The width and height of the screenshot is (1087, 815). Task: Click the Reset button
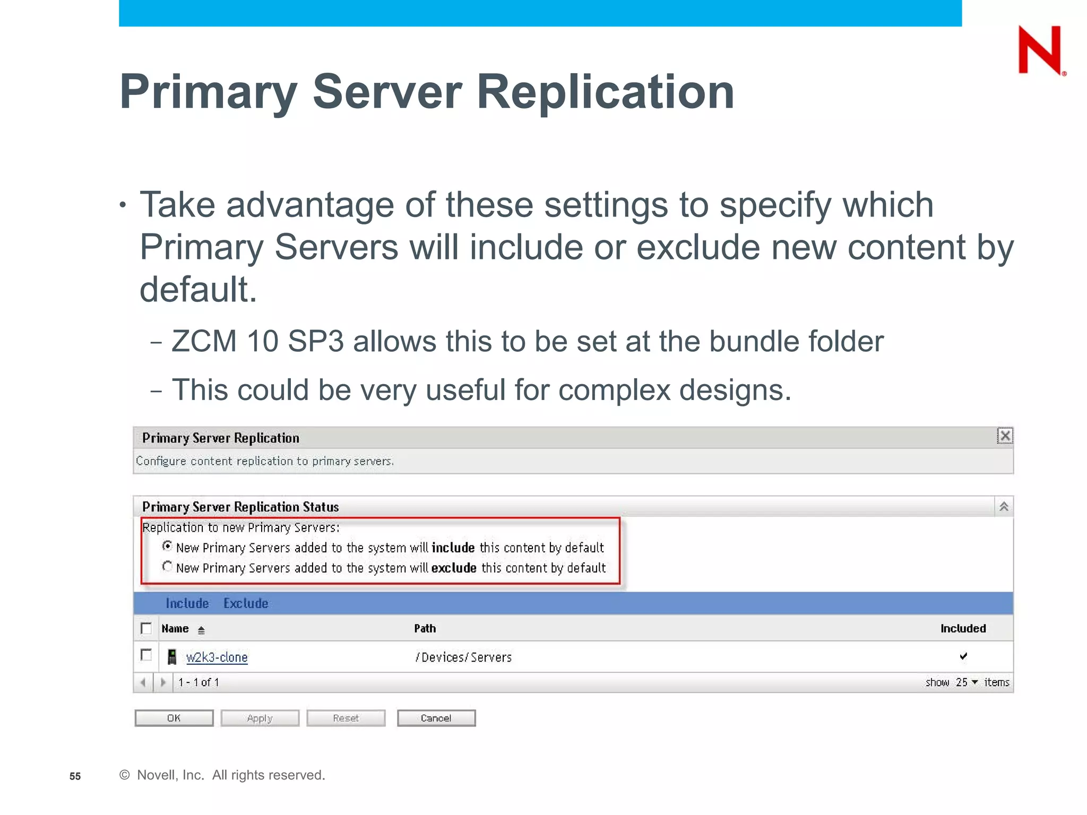pyautogui.click(x=346, y=718)
